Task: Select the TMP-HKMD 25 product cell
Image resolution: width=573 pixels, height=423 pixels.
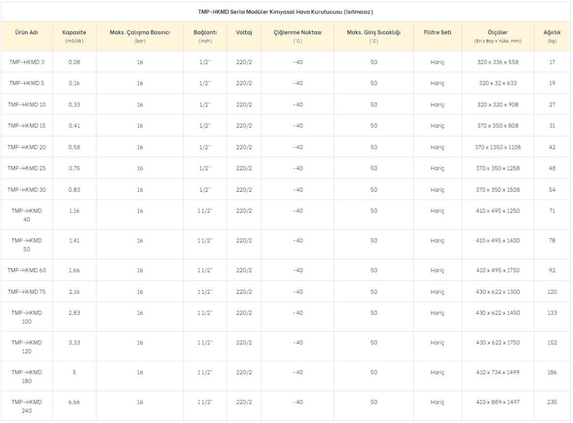Action: coord(27,168)
